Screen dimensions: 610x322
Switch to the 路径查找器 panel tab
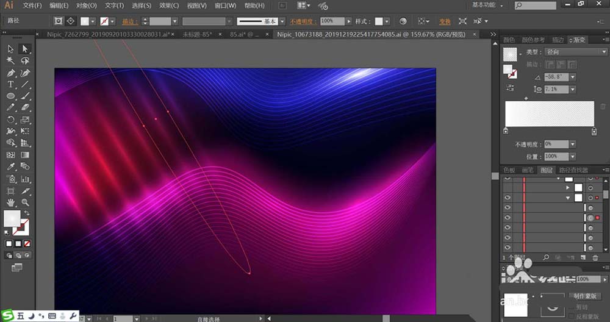pos(573,170)
